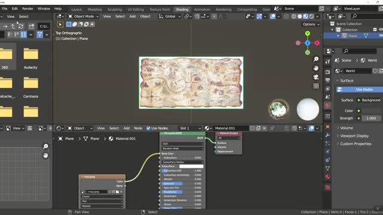Open the Global transform orientation dropdown
383x215 pixels.
170,17
